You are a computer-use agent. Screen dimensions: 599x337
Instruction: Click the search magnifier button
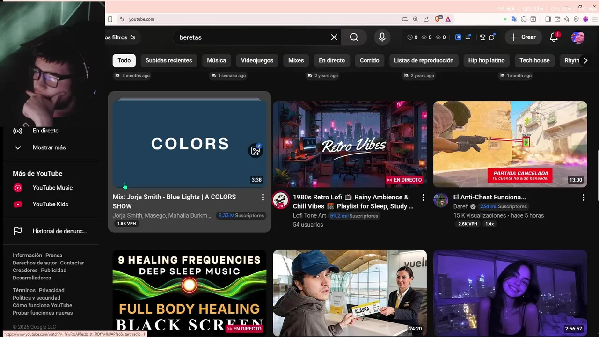point(354,37)
